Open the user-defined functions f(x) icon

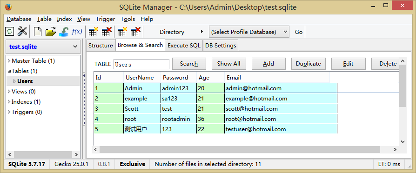tap(77, 32)
